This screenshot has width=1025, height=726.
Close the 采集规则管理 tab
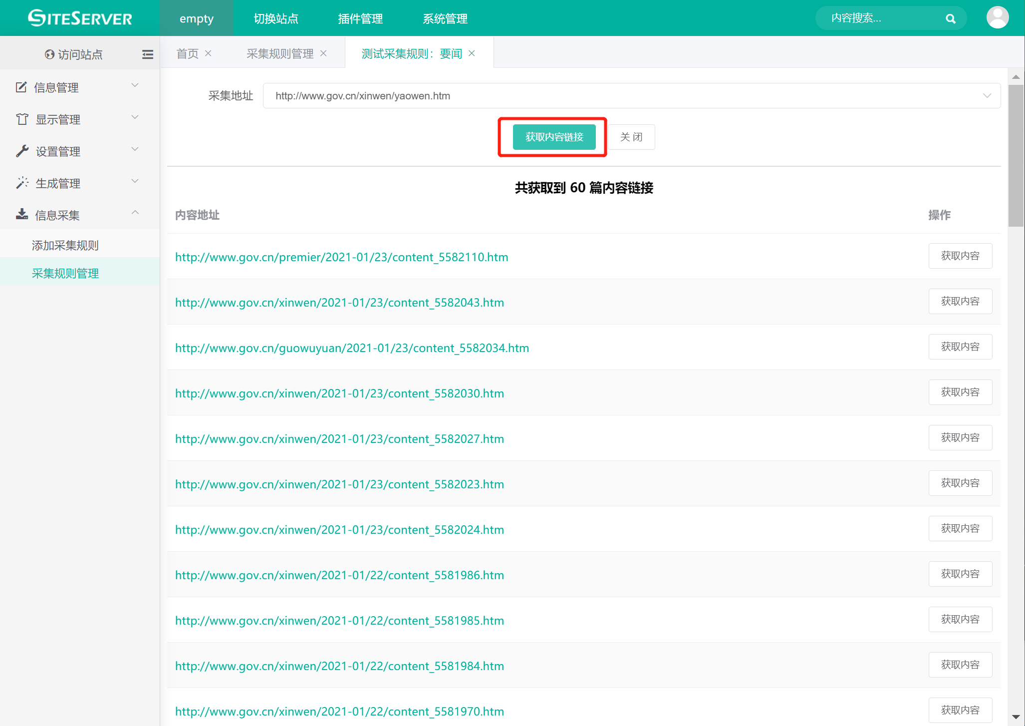323,53
